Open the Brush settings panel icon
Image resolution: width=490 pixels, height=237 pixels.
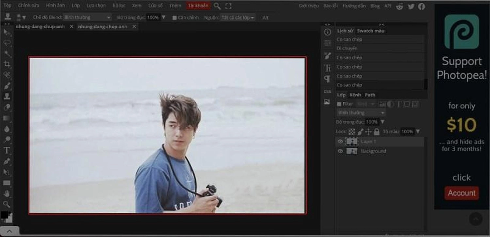pos(327,56)
